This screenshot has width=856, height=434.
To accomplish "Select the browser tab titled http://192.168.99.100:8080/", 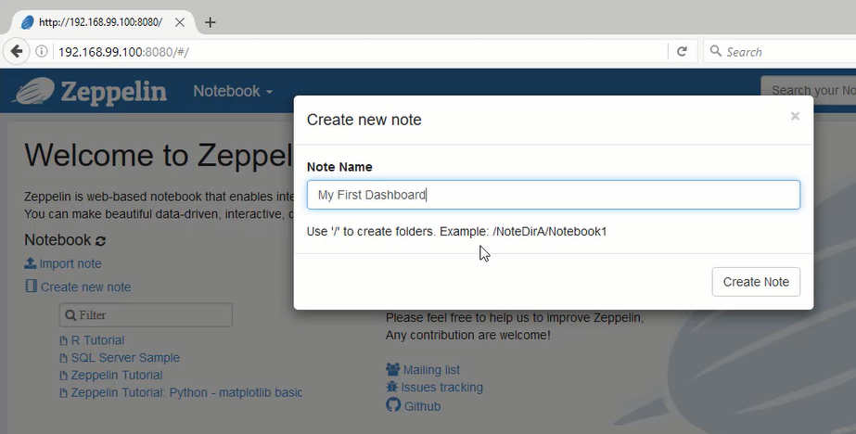I will tap(100, 22).
